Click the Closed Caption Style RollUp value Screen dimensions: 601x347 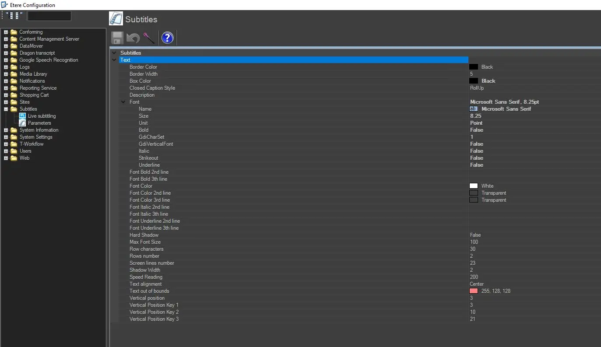pyautogui.click(x=477, y=88)
